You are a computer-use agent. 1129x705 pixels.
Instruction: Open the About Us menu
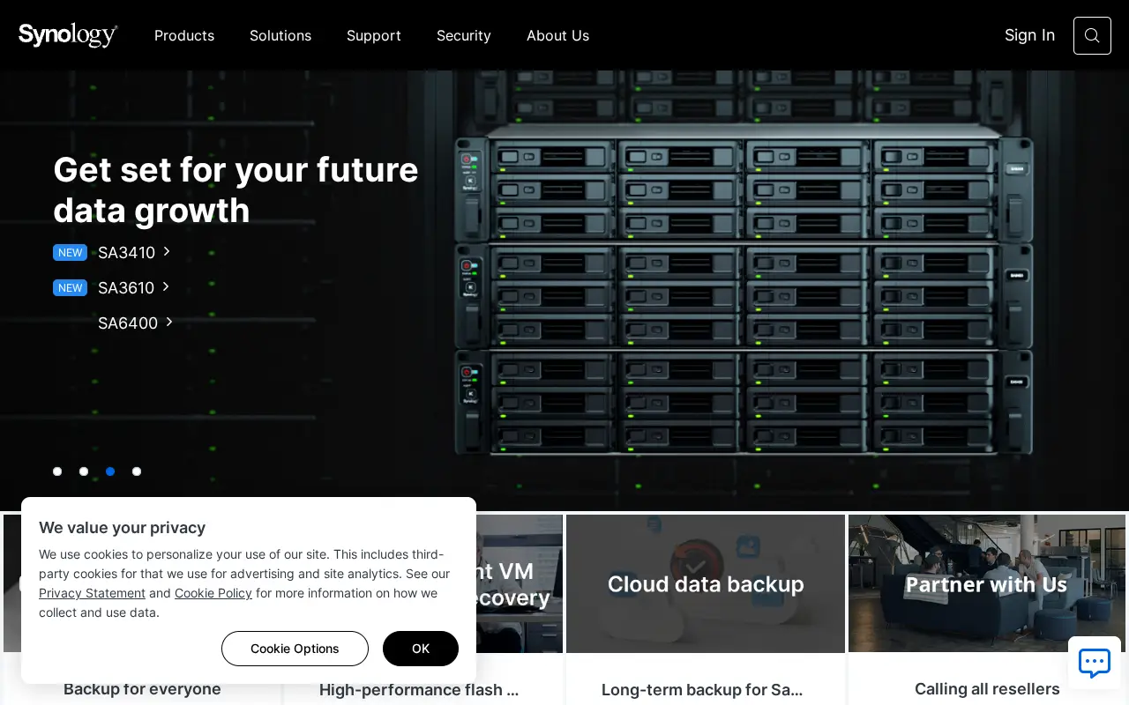pyautogui.click(x=557, y=35)
